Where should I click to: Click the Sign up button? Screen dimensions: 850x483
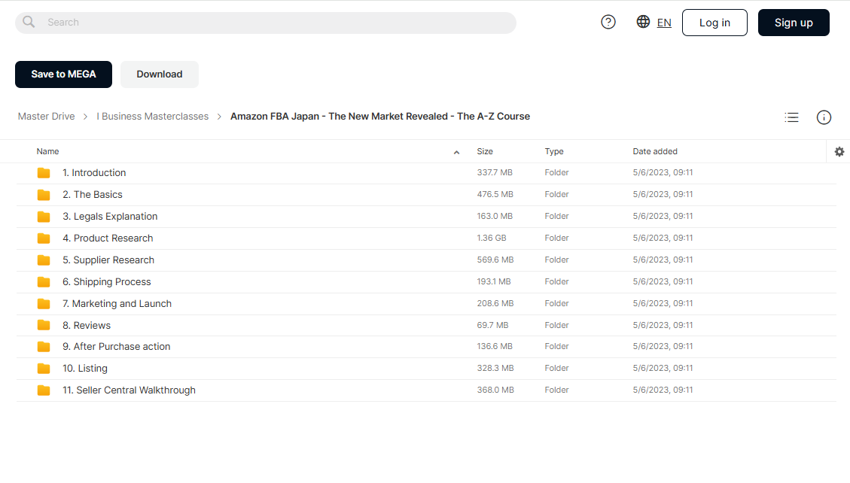[794, 23]
